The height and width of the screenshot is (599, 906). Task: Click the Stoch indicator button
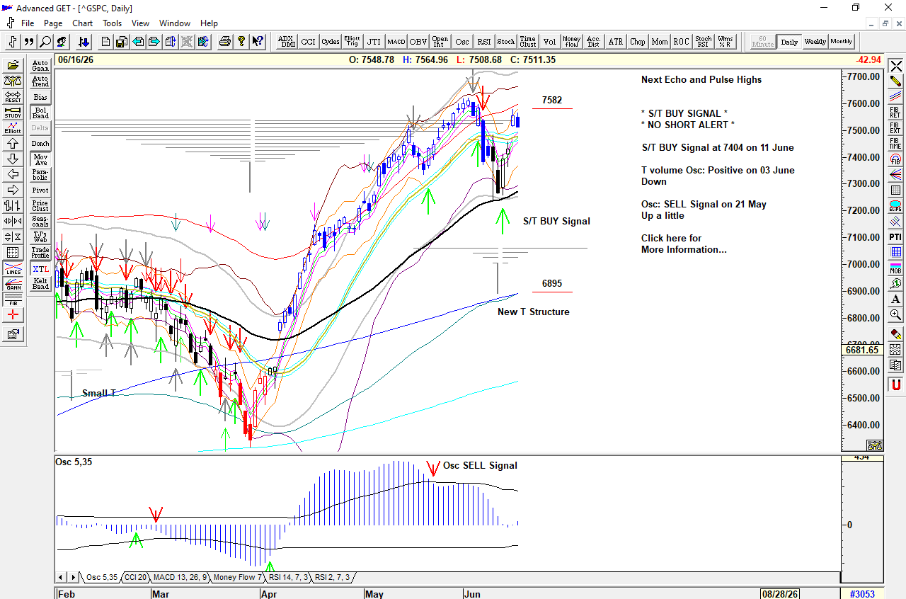(x=505, y=42)
